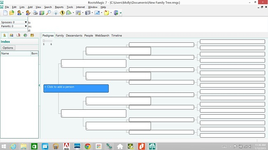
Task: Expand the Parents dropdown
Action: 26,26
